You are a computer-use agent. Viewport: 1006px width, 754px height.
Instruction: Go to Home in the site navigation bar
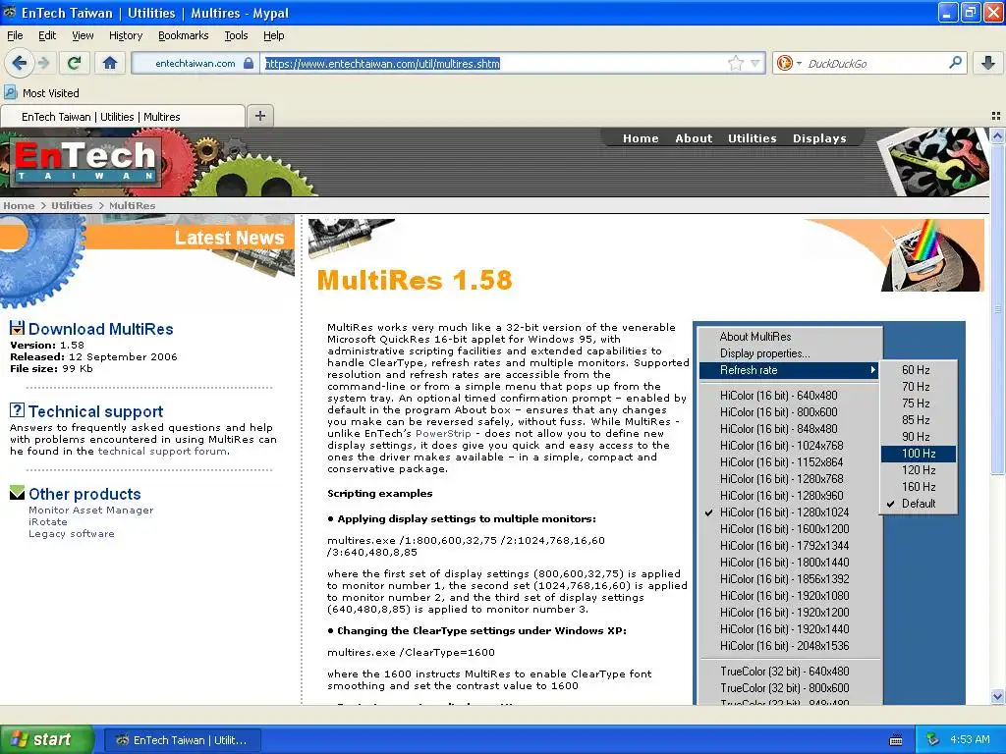click(x=641, y=138)
